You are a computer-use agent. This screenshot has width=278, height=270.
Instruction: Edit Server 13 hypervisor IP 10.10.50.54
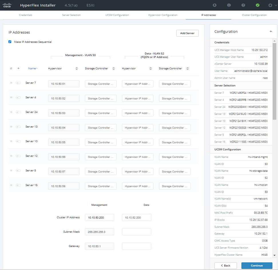(64, 128)
